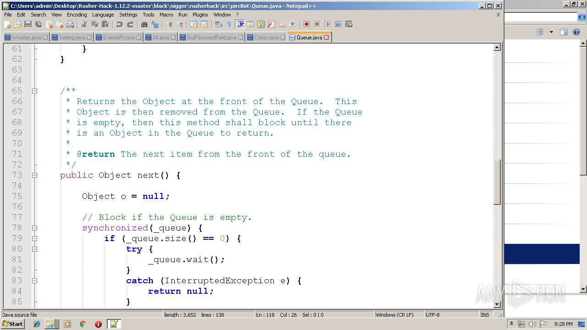Screen dimensions: 587x330
Task: Open the Macro menu
Action: tap(166, 15)
